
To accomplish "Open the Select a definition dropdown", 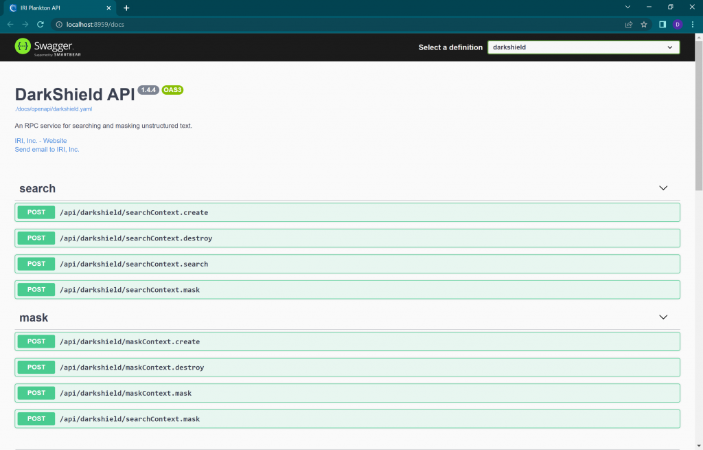I will point(582,47).
